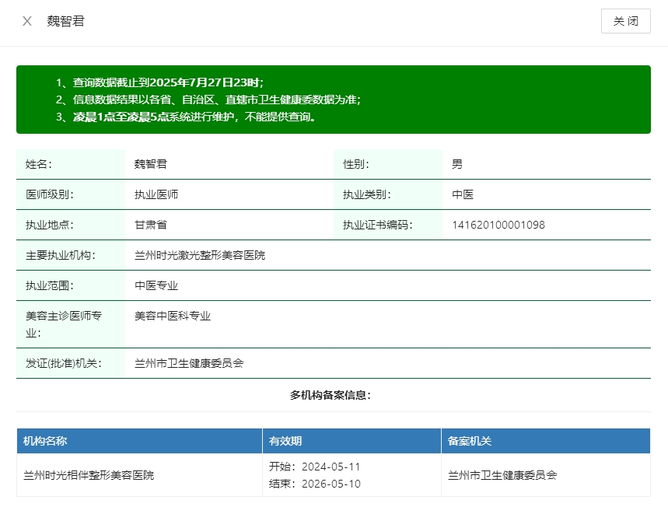Viewport: 668px width, 507px height.
Task: Click the 执业证书编码 label
Action: [x=377, y=225]
